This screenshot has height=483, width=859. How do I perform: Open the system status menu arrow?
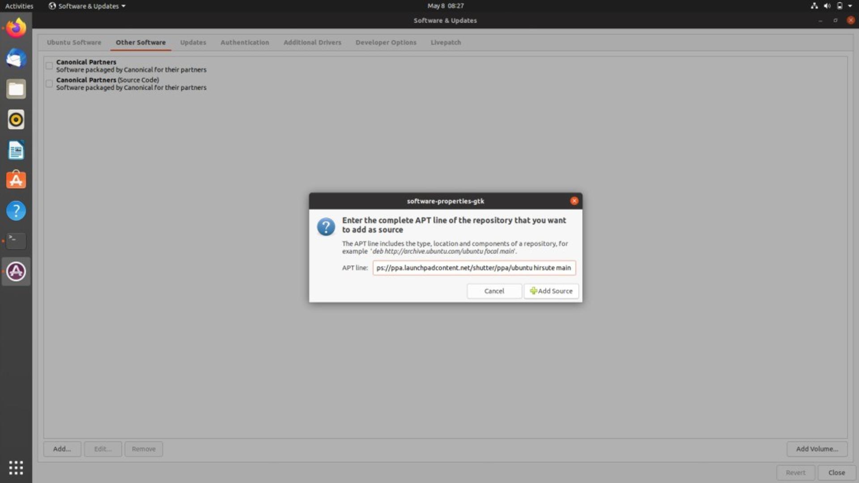pyautogui.click(x=850, y=6)
